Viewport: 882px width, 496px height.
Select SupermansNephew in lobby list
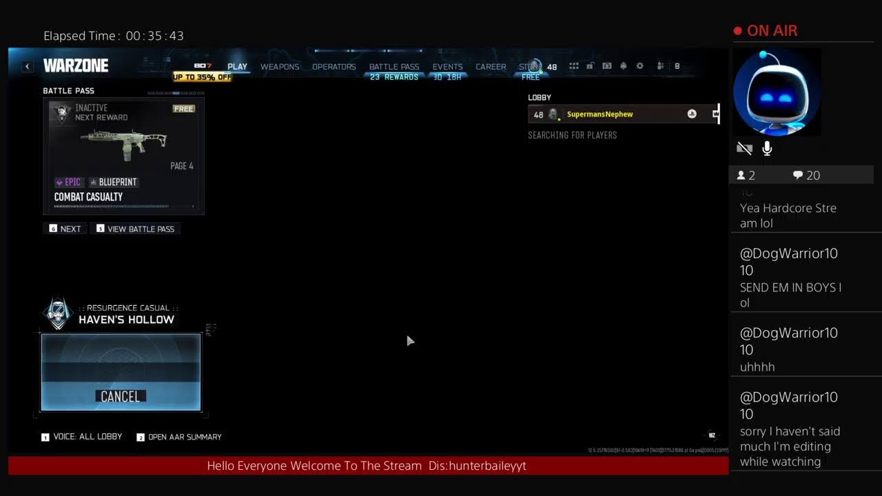pos(624,114)
